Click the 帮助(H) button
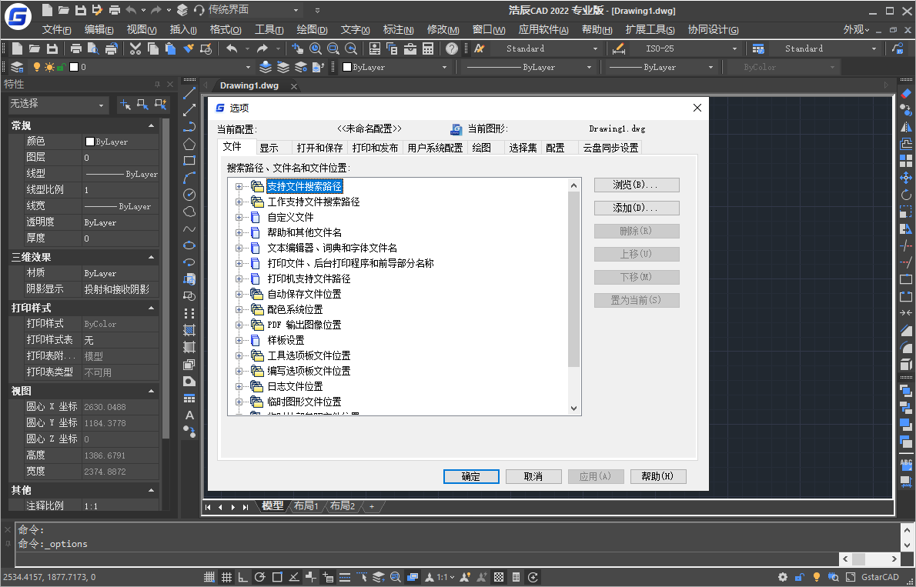The image size is (916, 587). point(658,477)
